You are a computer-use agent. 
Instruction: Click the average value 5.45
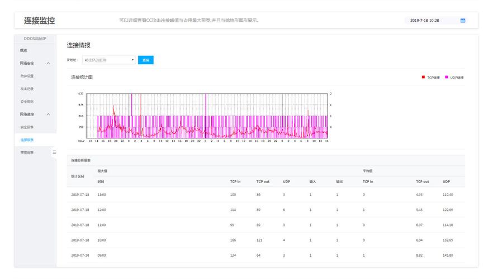pos(419,210)
